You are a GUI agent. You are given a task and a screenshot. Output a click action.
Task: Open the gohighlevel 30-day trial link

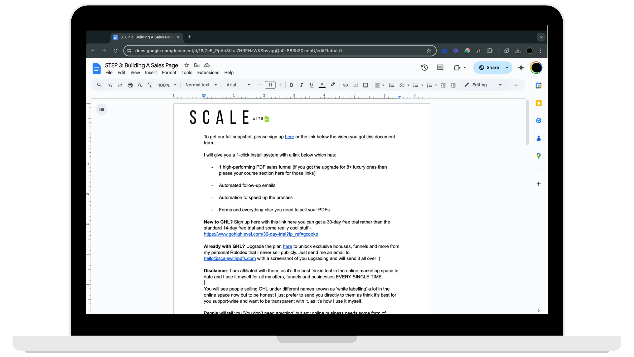point(261,234)
